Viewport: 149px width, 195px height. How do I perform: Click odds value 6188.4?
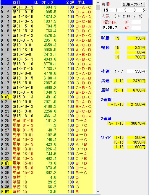point(50,78)
